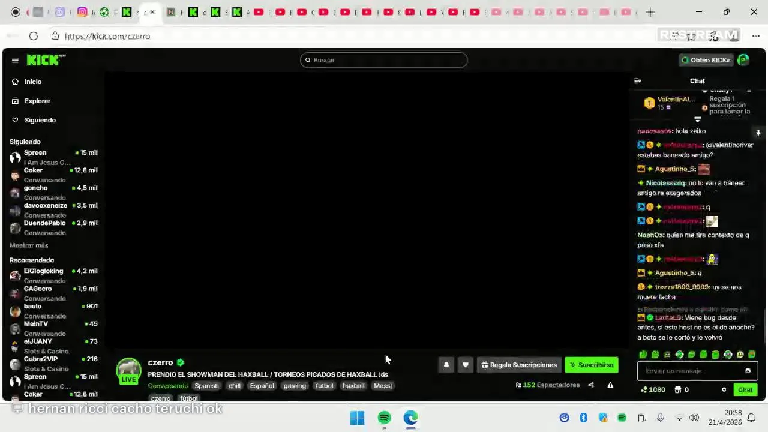This screenshot has height=432, width=768.
Task: Expand the gift leaderboard chevron in chat
Action: [x=697, y=119]
